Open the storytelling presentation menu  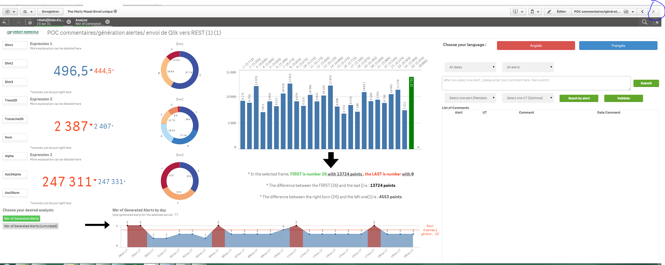tap(518, 12)
